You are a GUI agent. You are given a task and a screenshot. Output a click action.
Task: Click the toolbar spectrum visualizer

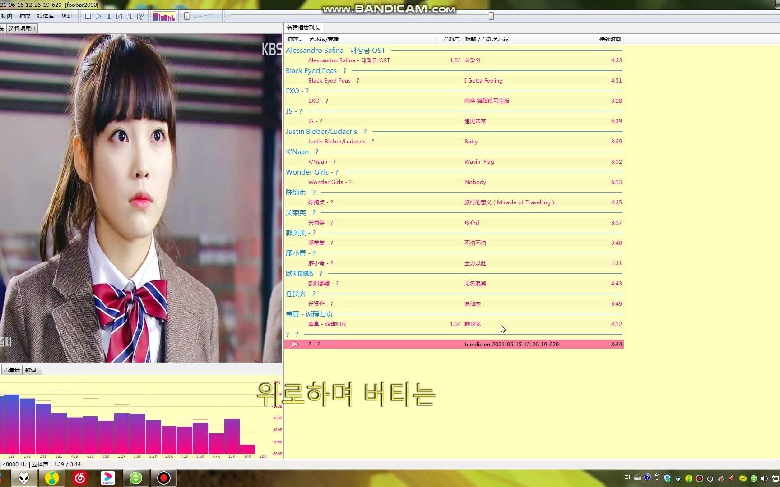click(164, 17)
